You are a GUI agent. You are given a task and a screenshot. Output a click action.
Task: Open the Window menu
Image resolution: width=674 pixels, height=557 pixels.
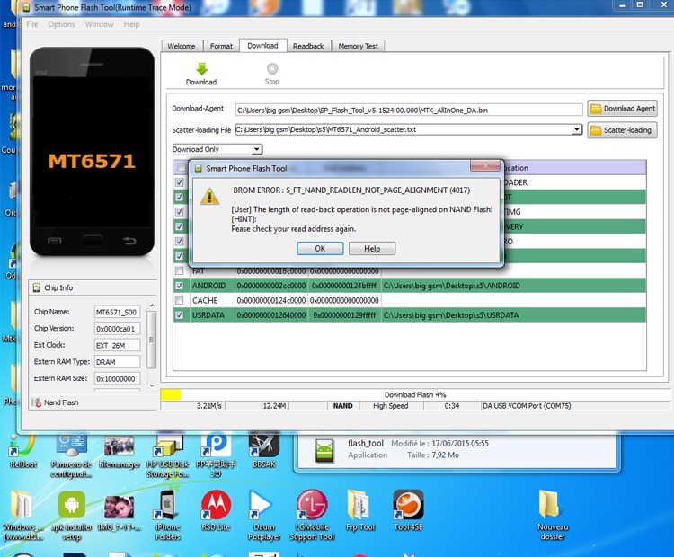pos(99,24)
